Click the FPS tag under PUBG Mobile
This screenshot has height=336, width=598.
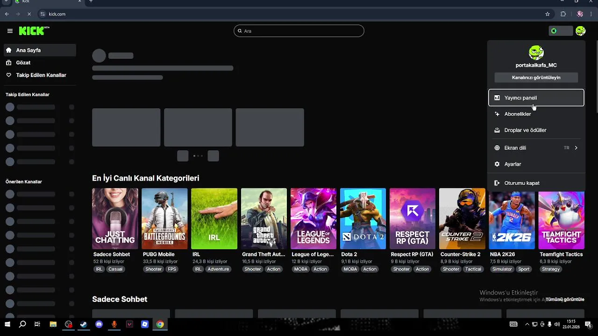coord(172,269)
